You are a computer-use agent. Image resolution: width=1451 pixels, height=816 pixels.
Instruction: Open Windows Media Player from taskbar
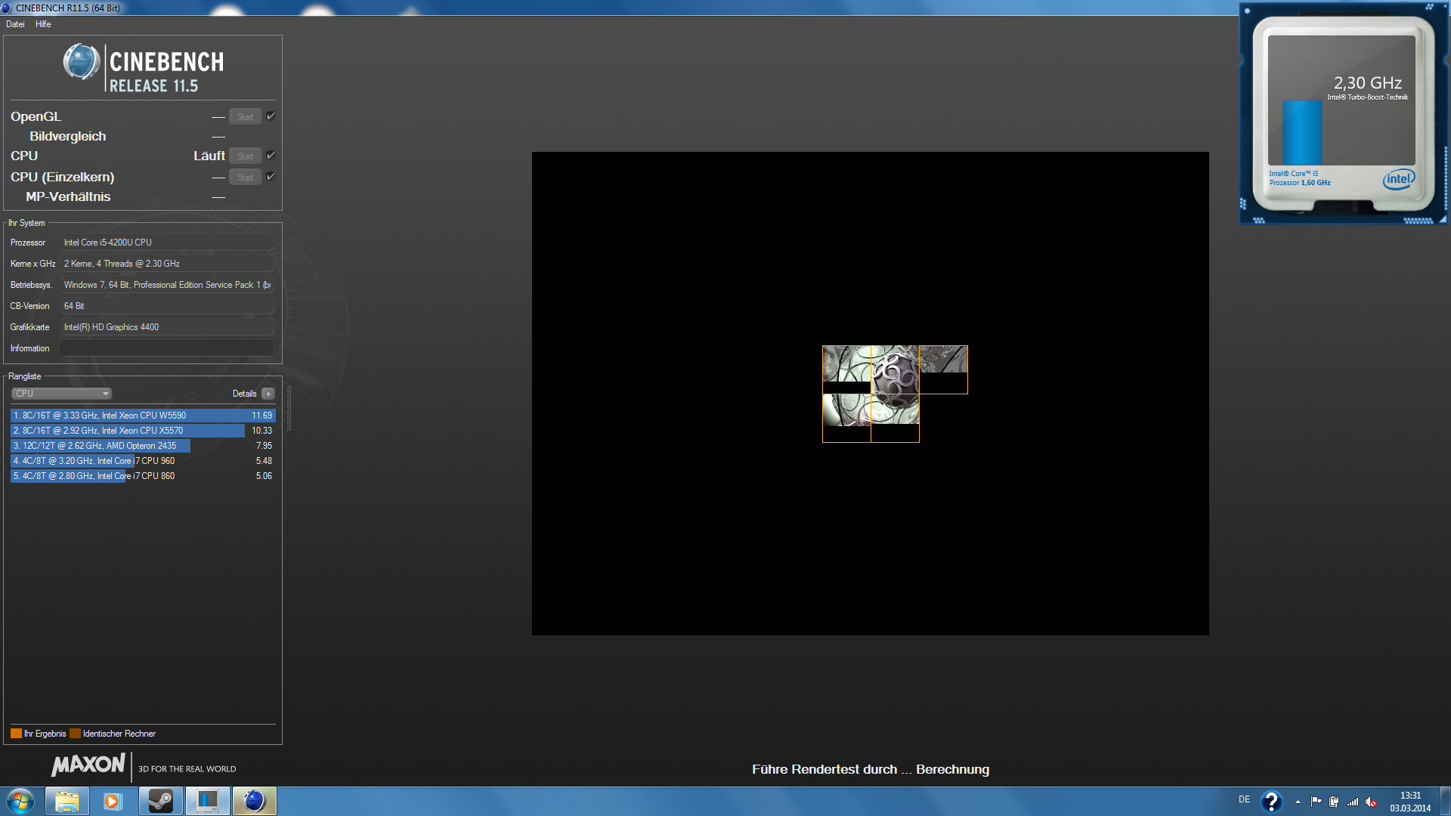[114, 801]
